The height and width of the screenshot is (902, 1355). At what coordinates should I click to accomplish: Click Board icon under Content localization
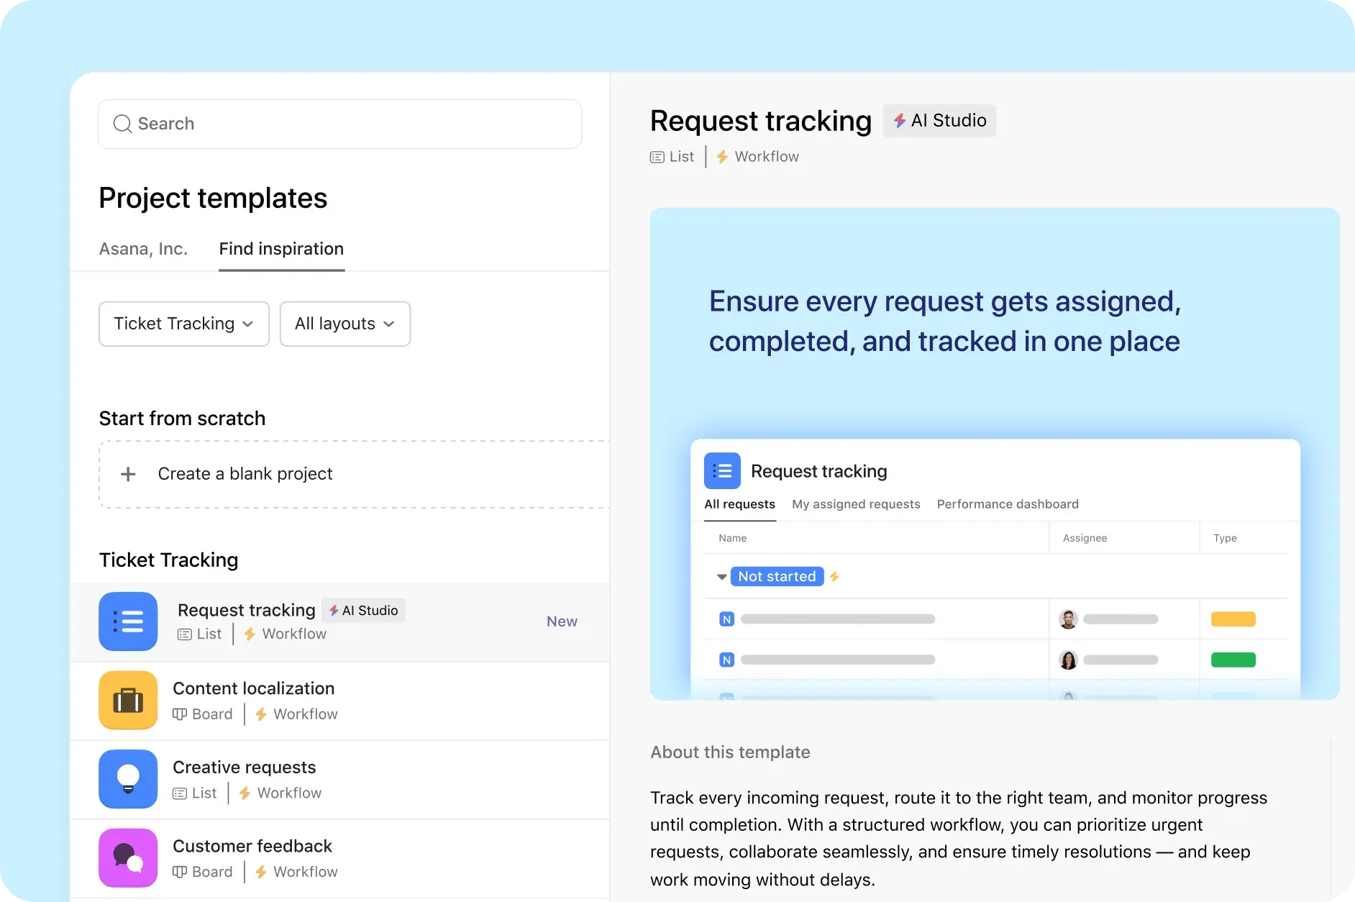click(180, 714)
